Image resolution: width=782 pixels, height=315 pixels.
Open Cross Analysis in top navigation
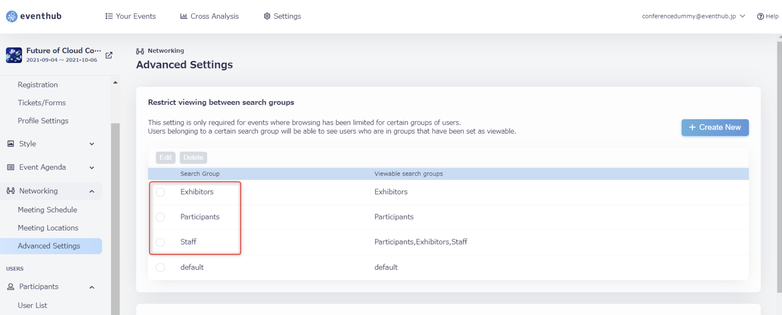click(210, 16)
